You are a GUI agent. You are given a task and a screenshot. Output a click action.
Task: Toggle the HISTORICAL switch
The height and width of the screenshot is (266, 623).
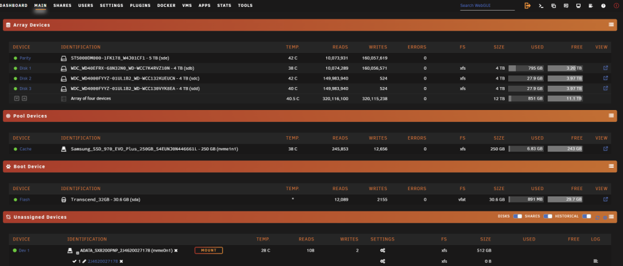click(x=586, y=216)
